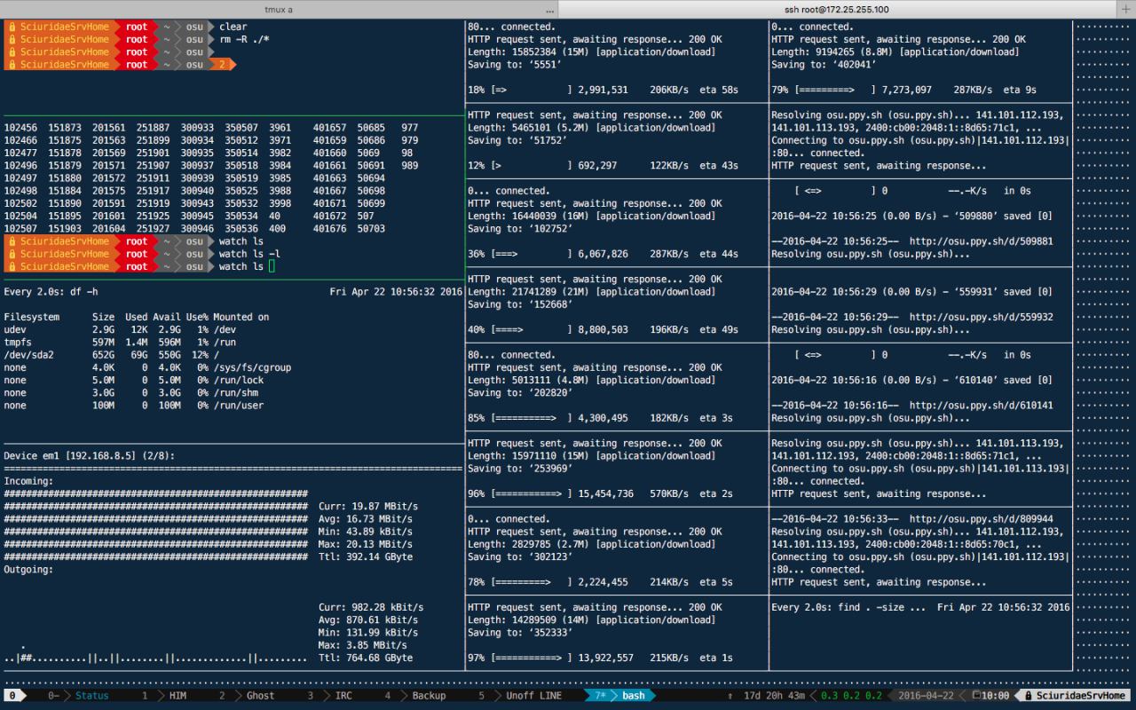Click "Saving to: '202820'" line
Image resolution: width=1136 pixels, height=710 pixels.
[x=523, y=392]
